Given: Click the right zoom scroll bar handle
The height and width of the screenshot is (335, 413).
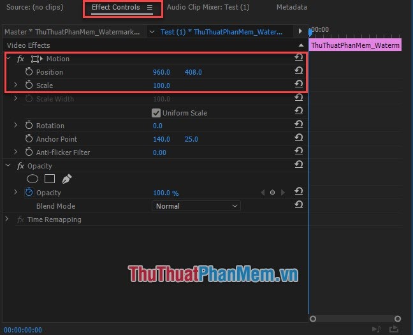Looking at the screenshot, I should pos(398,318).
